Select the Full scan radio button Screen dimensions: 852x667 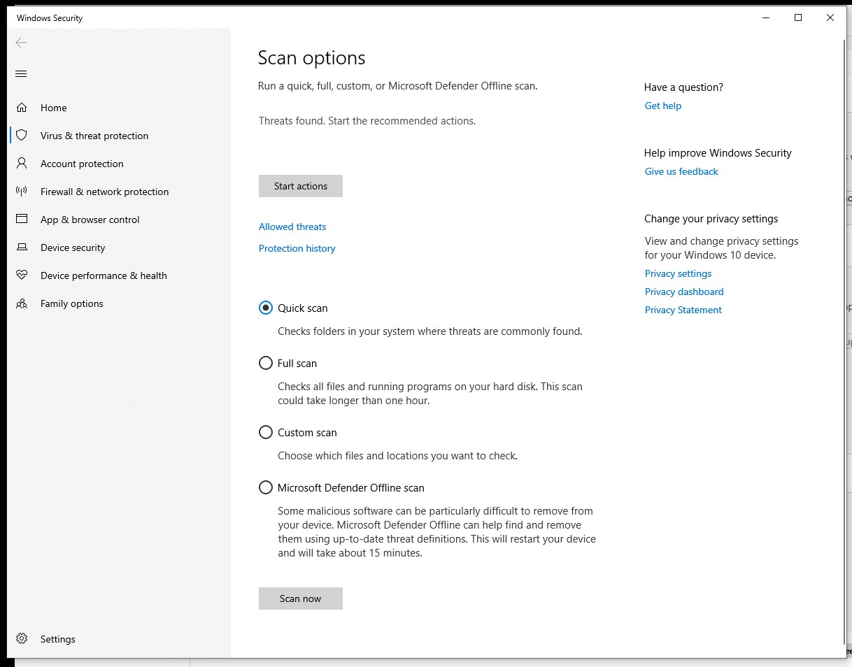(x=266, y=363)
